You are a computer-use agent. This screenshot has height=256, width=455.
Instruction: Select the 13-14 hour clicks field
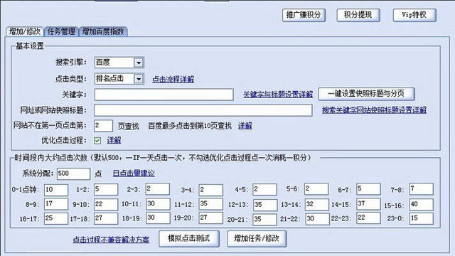(317, 204)
